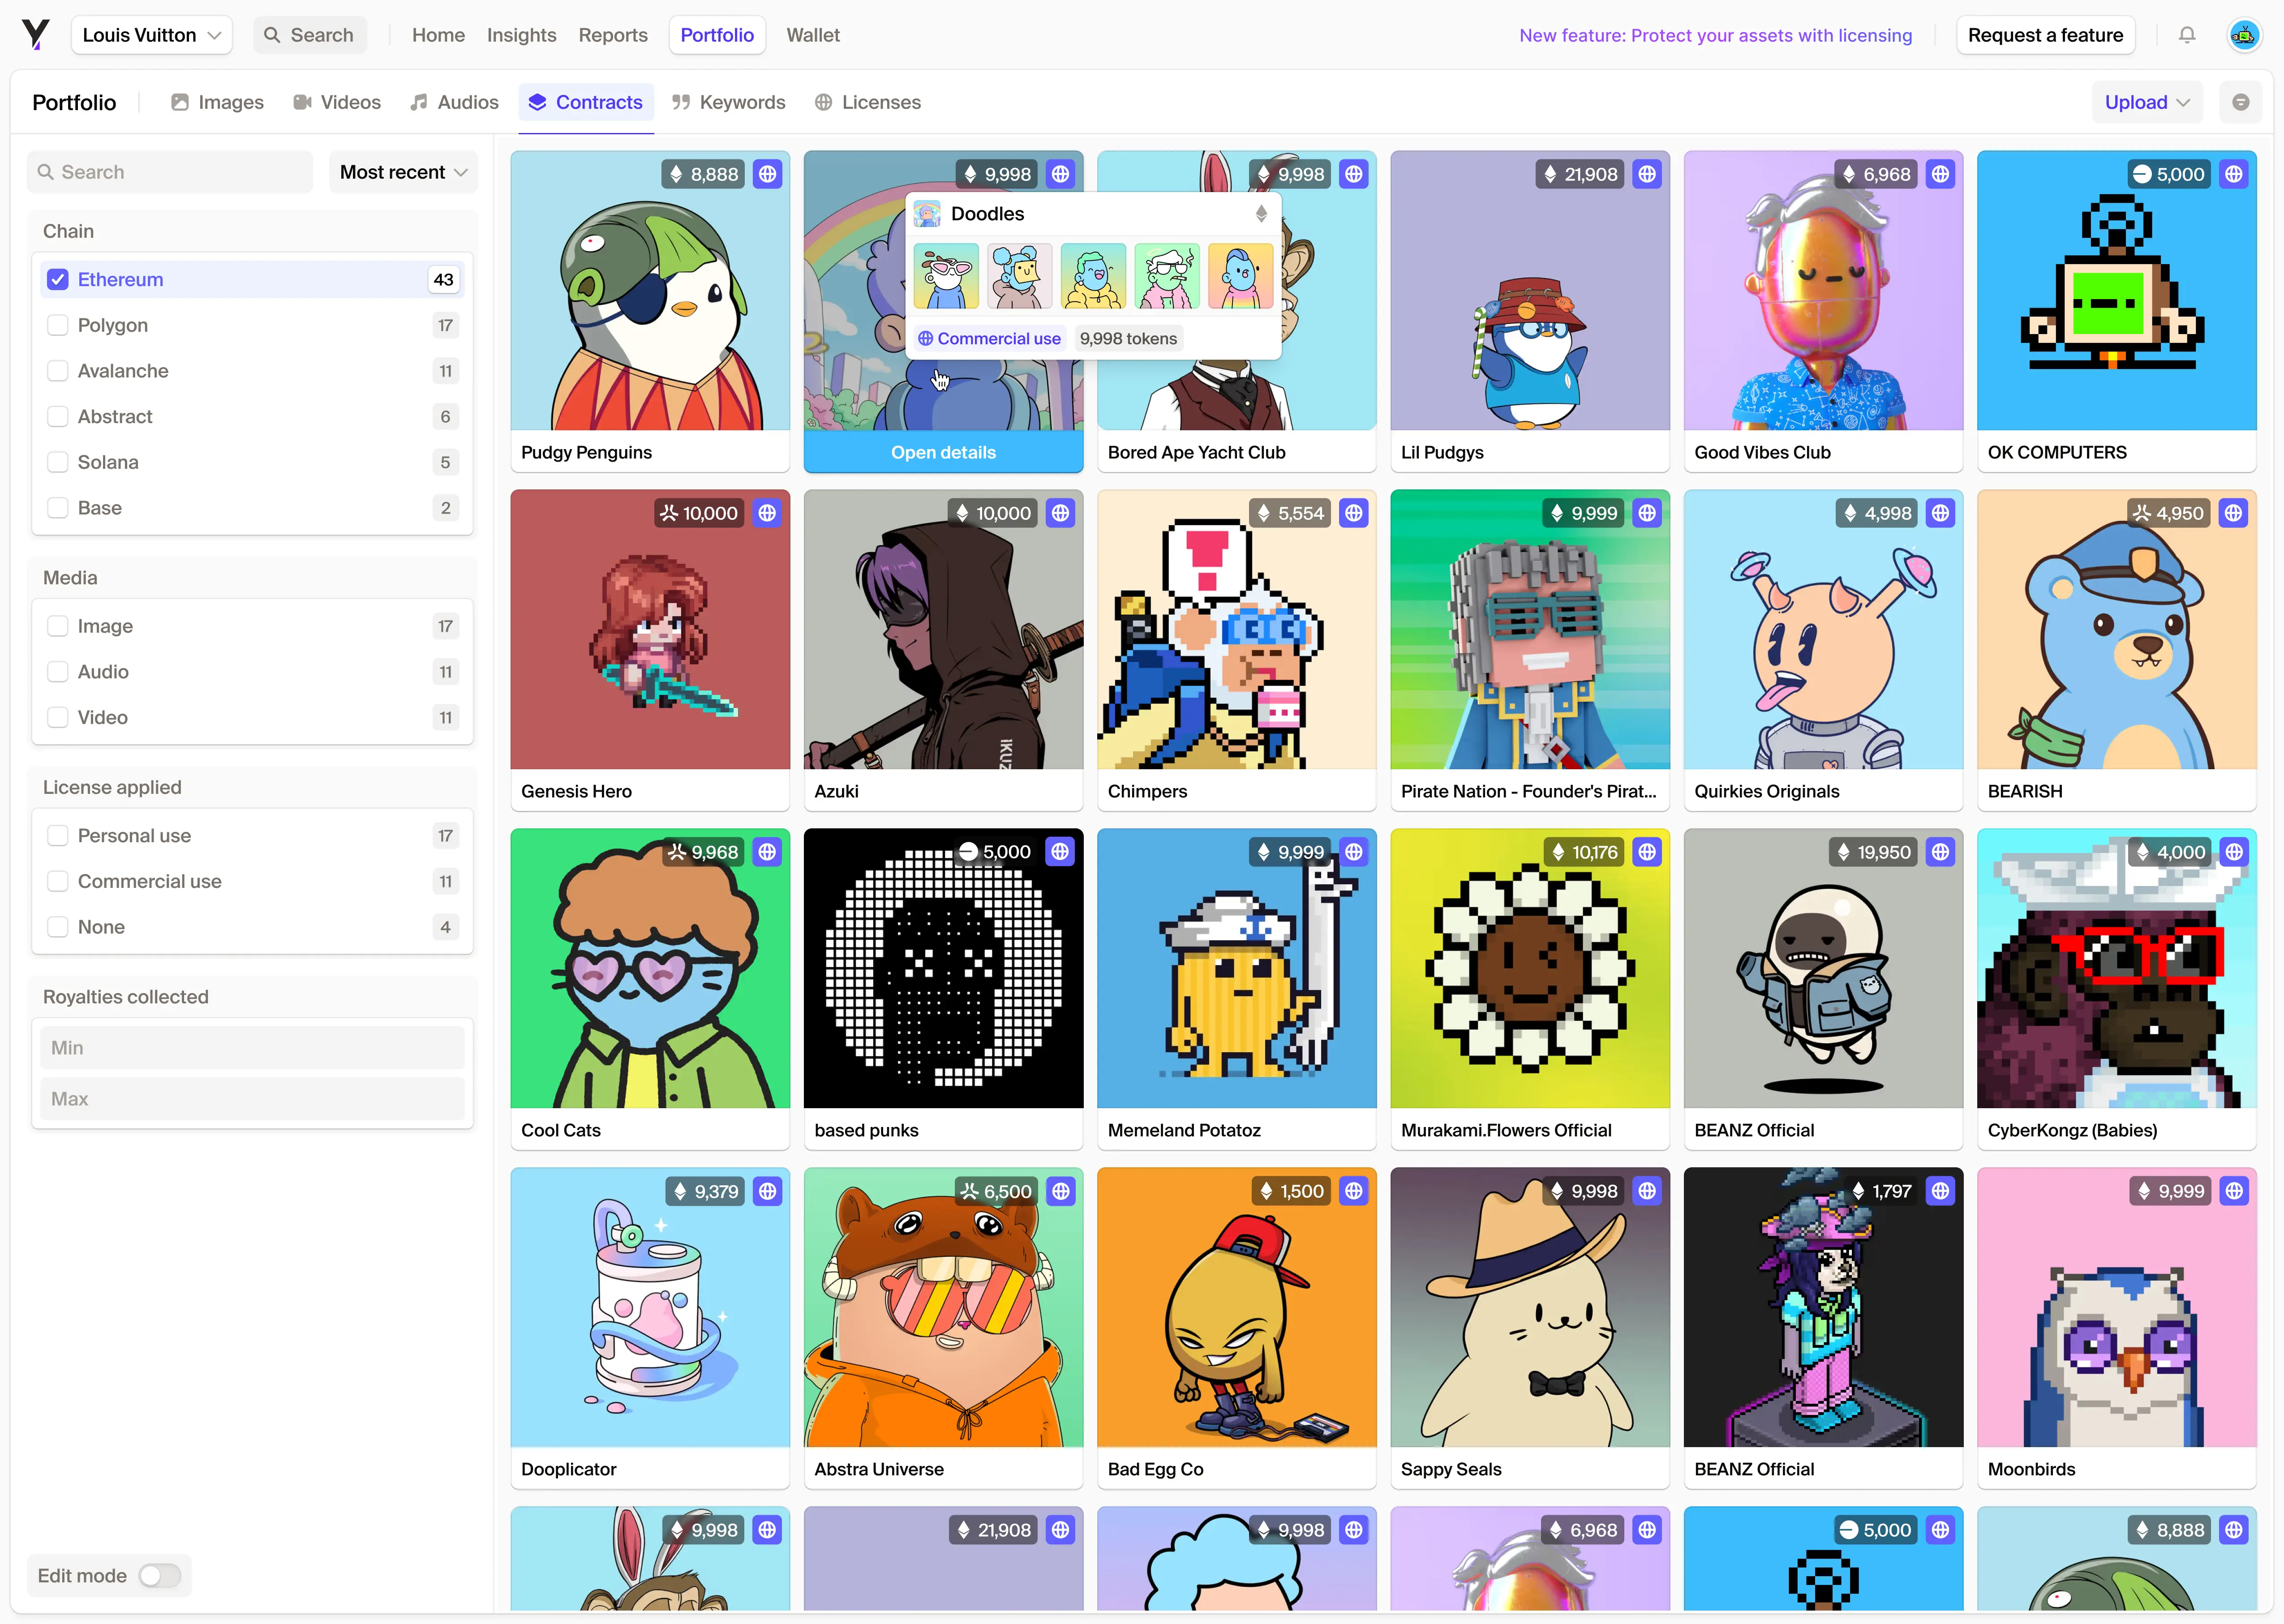Click Open details on Doodles card
2284x1624 pixels.
point(943,452)
